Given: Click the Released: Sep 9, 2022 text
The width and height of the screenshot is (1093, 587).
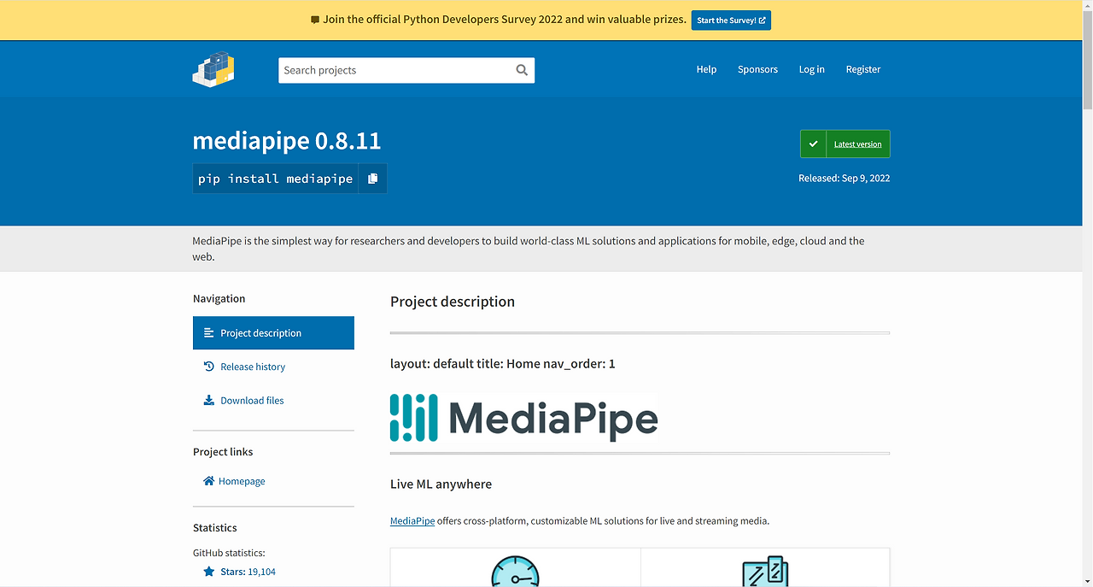Looking at the screenshot, I should (844, 179).
